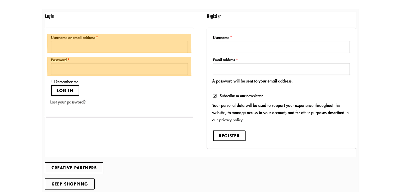Click the 'Password' label in Login form
Viewport: 398px width, 193px height.
point(59,60)
